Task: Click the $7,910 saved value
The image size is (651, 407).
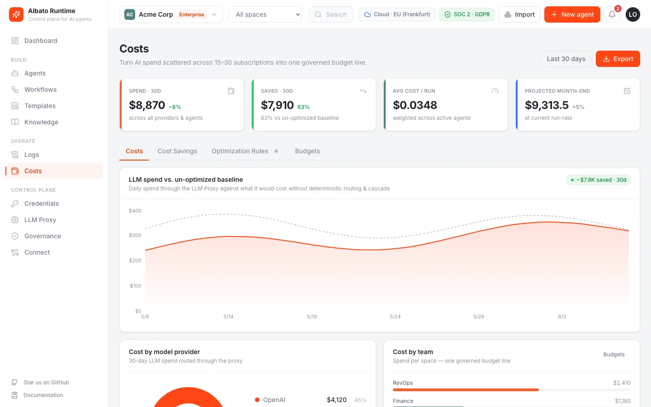Action: (x=277, y=105)
